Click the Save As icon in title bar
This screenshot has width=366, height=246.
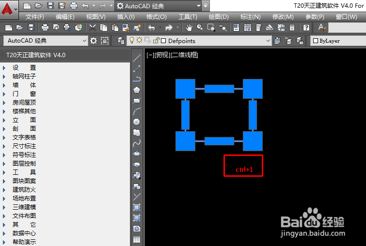click(62, 6)
